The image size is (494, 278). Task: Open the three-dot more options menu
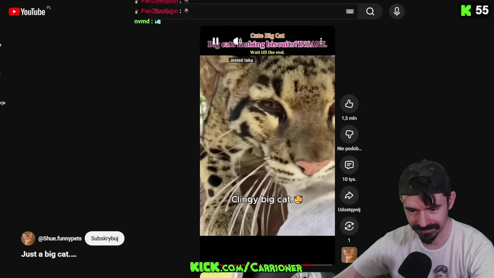point(321,41)
